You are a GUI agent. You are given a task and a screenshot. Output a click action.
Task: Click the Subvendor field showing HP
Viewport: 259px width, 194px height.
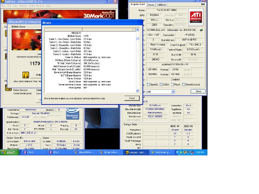click(x=189, y=35)
